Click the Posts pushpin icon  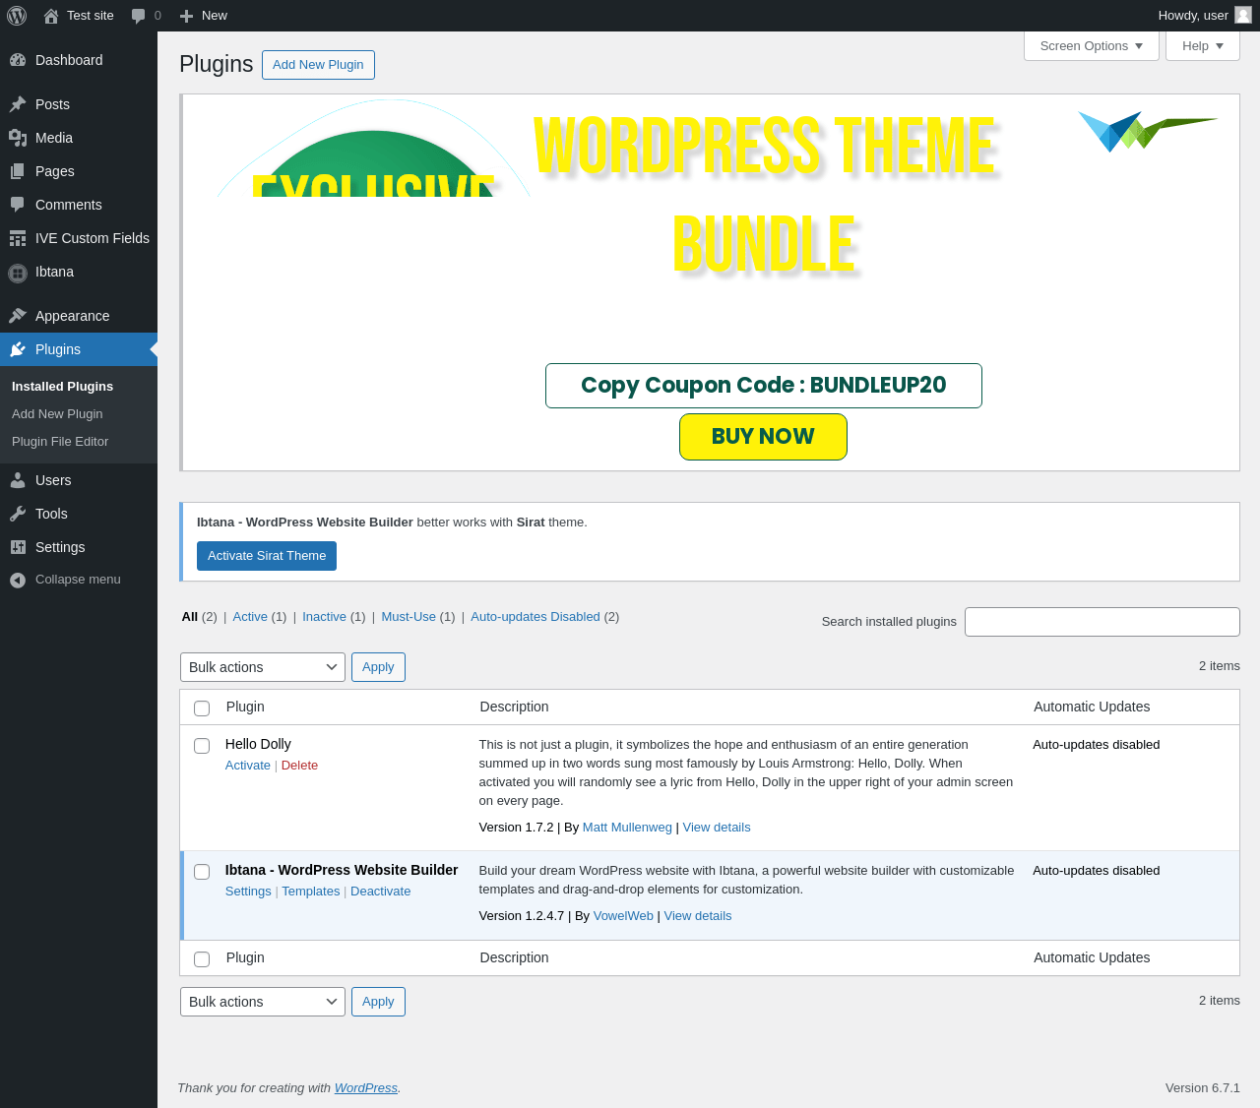click(x=18, y=104)
